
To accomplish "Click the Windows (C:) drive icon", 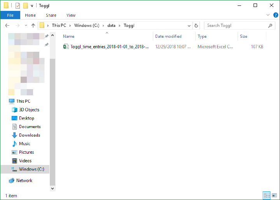I will (x=14, y=169).
